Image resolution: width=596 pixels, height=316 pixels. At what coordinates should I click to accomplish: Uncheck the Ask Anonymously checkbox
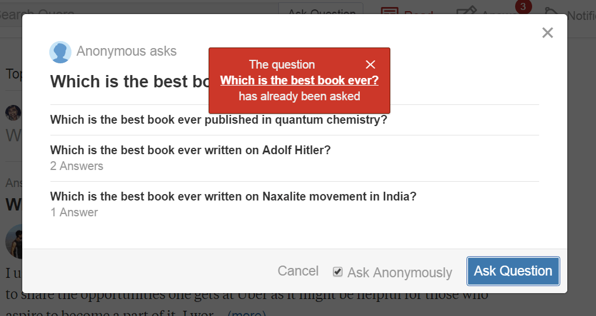tap(338, 272)
